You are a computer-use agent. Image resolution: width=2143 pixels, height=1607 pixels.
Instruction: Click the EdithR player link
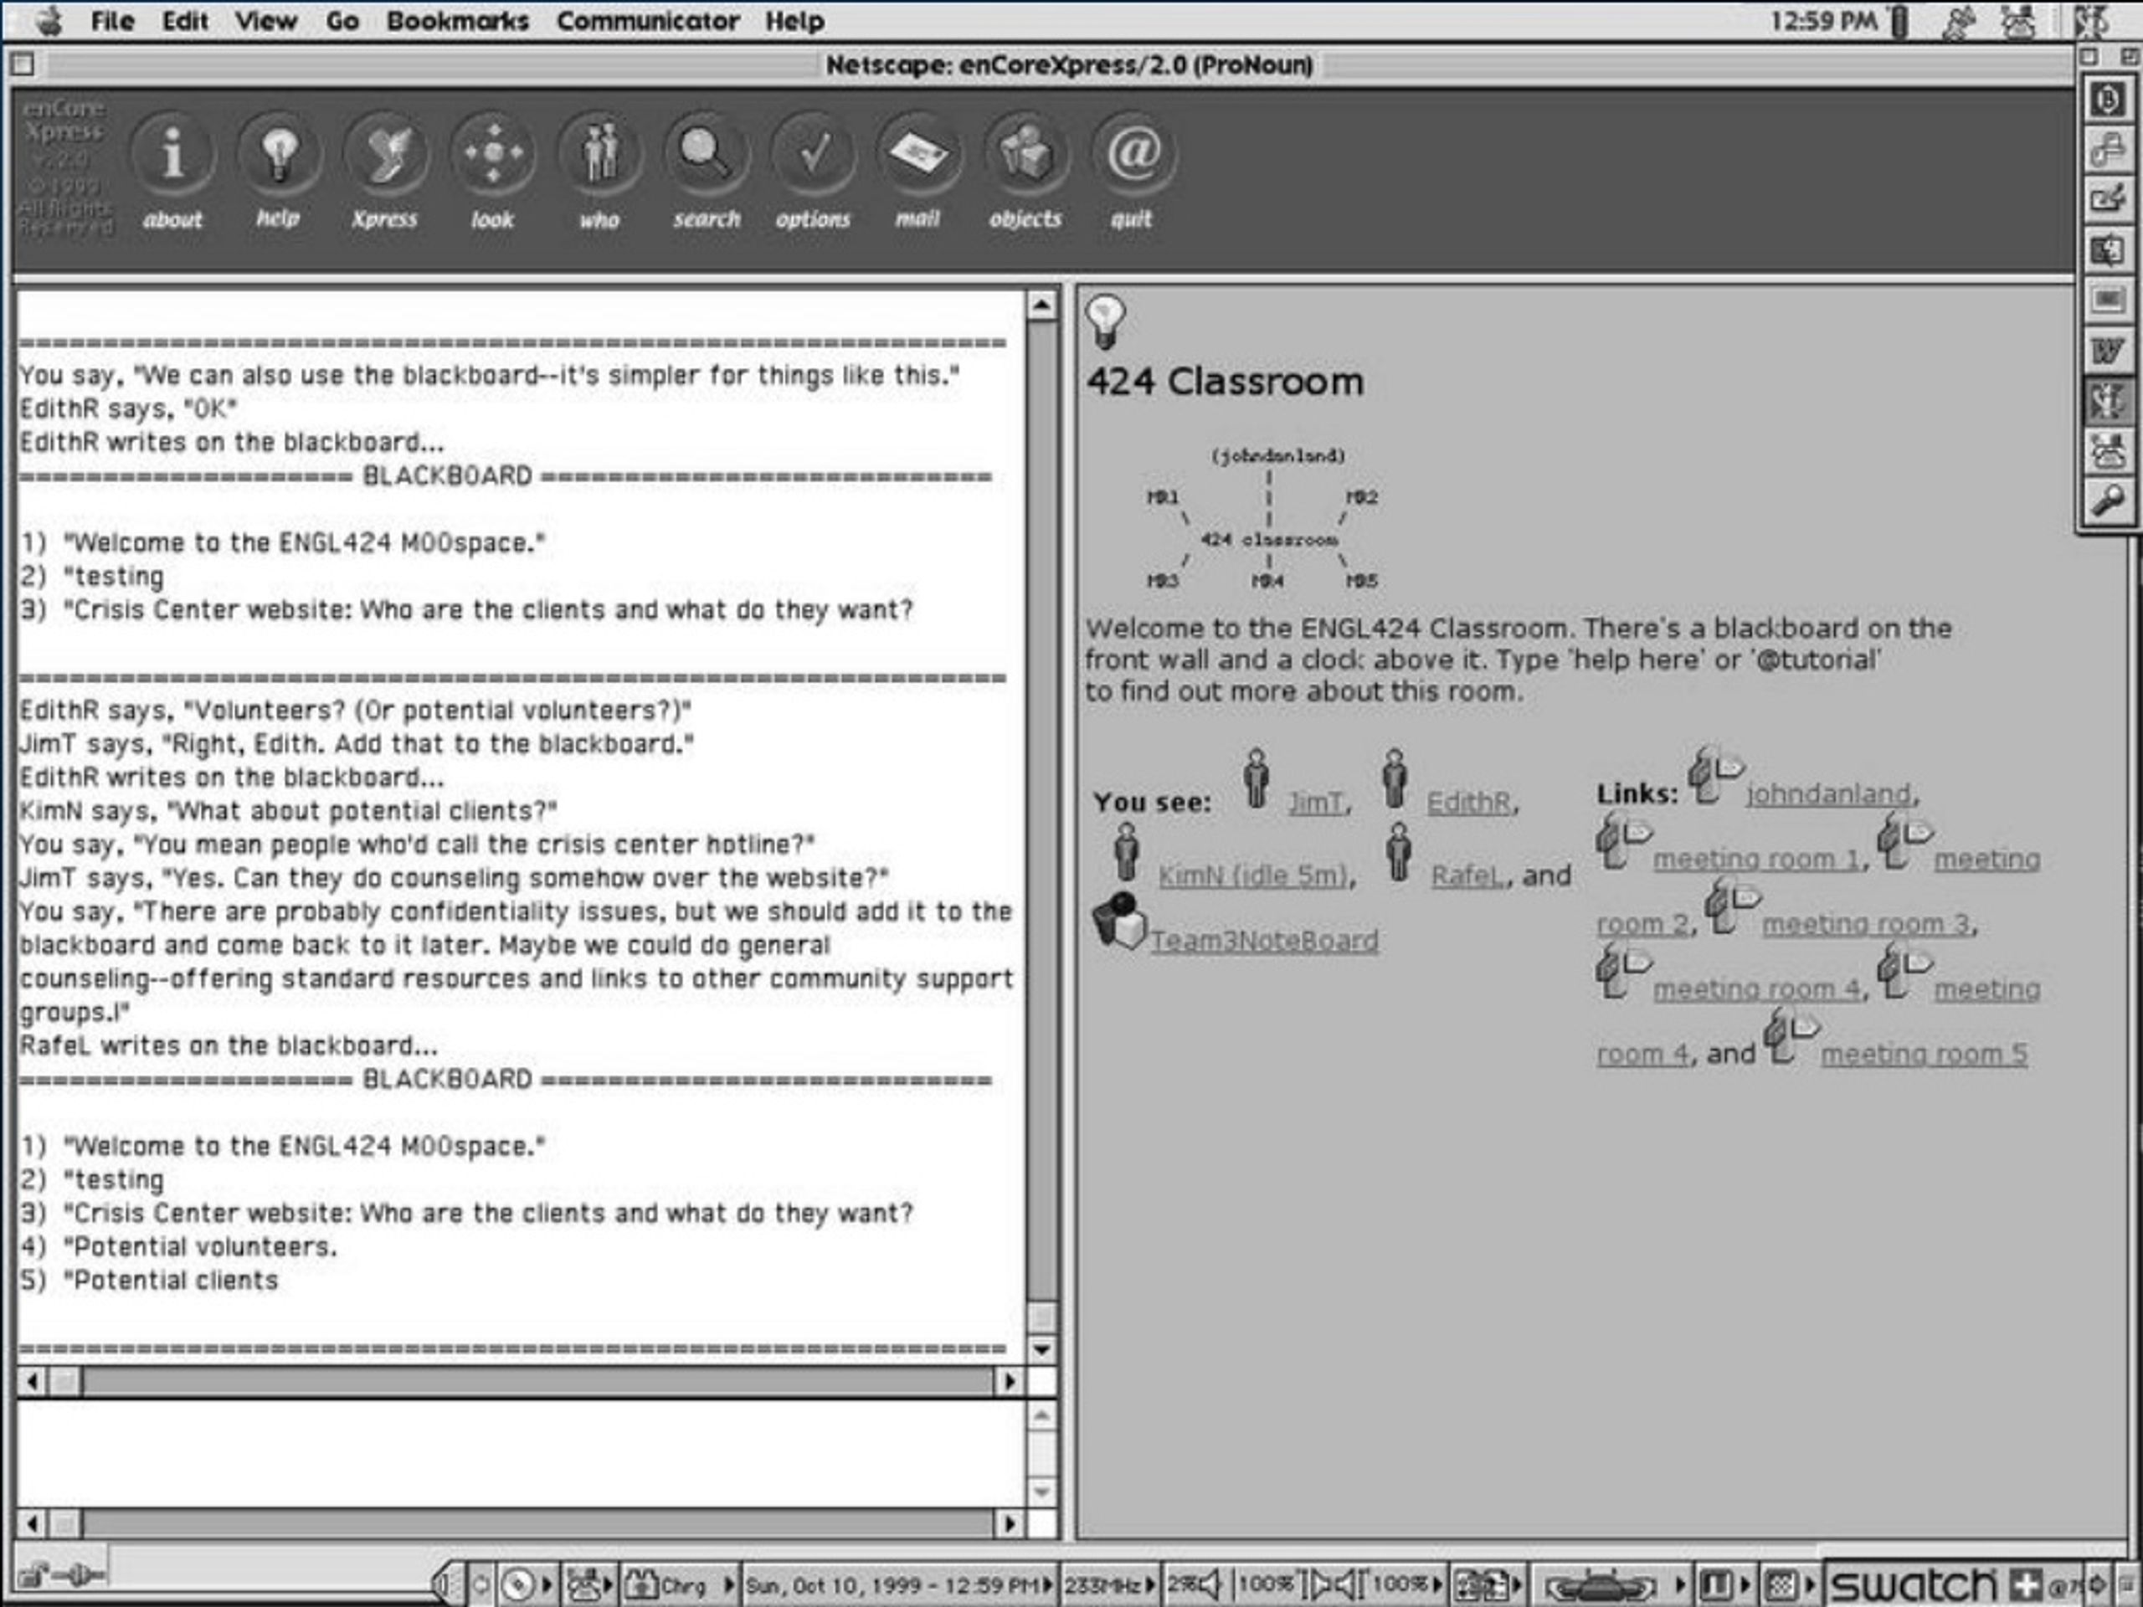point(1469,802)
